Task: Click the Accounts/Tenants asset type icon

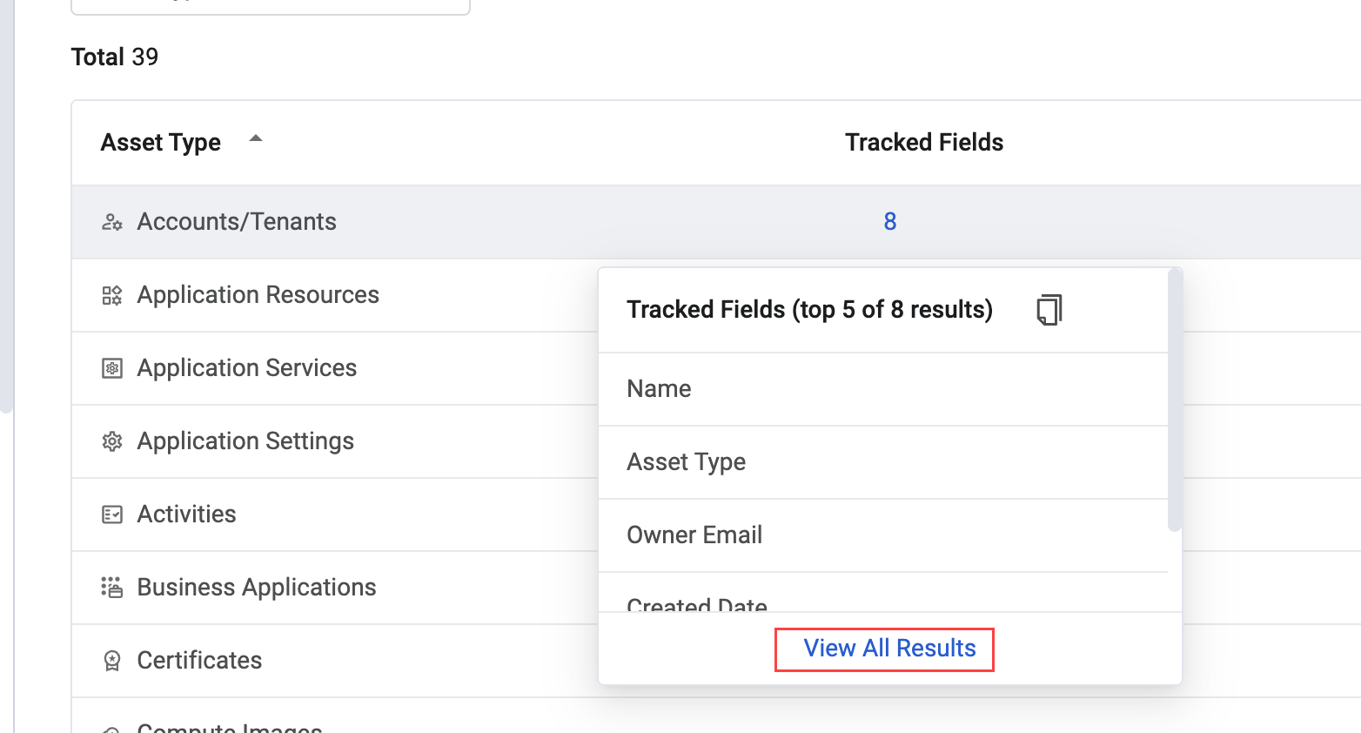Action: point(111,221)
